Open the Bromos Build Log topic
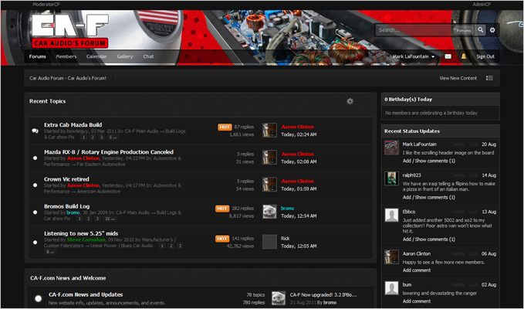The width and height of the screenshot is (524, 309). coord(67,206)
